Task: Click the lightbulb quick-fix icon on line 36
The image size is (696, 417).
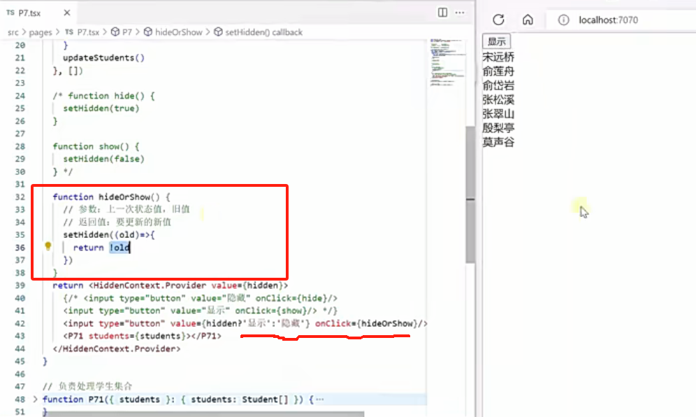Action: (x=48, y=246)
